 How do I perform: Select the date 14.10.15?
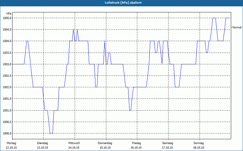pyautogui.click(x=74, y=148)
